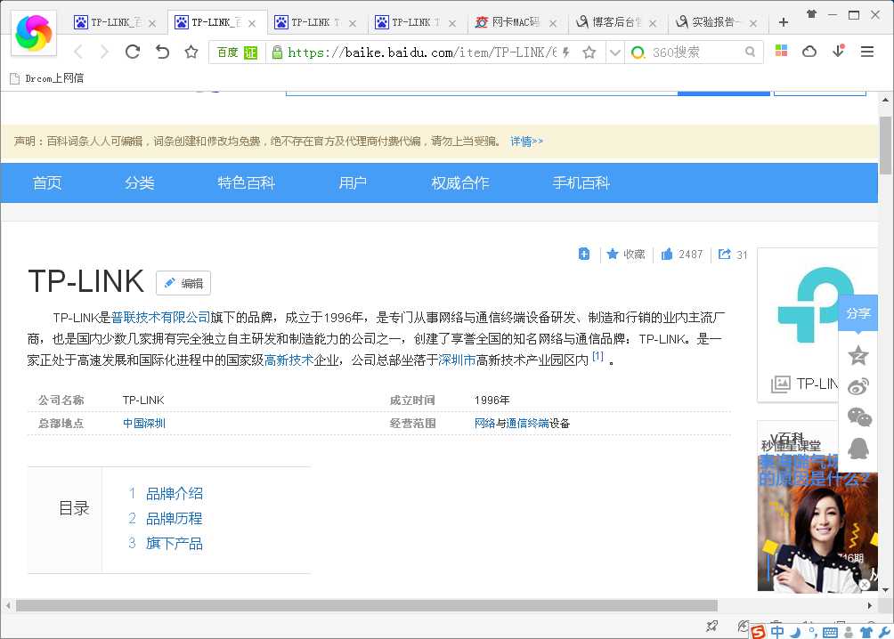Click the blue plus add icon

[584, 254]
